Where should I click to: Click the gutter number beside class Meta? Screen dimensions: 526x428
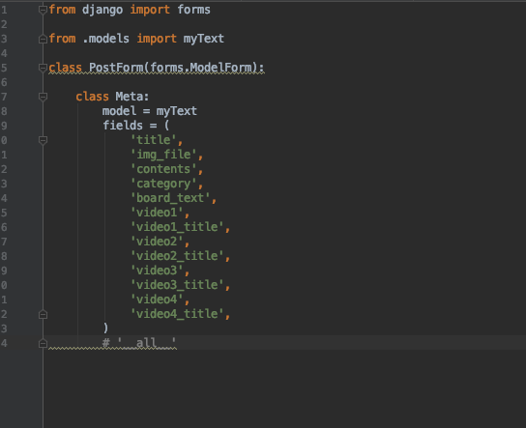[4, 98]
